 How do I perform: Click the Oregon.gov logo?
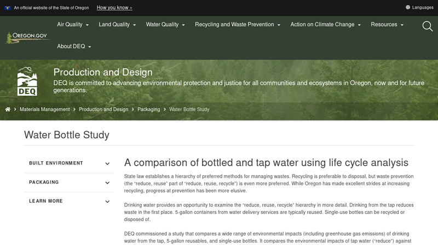point(27,38)
